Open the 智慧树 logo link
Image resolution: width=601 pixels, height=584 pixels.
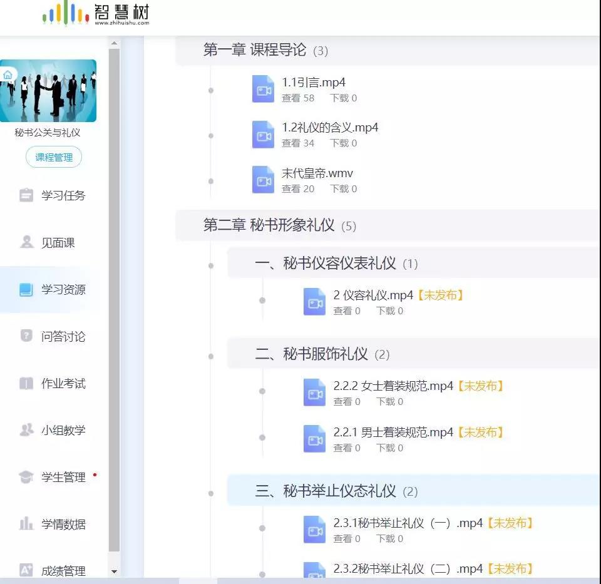point(96,14)
